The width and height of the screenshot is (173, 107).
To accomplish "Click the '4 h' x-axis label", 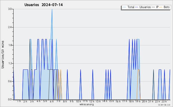I will pyautogui.click(x=38, y=101).
